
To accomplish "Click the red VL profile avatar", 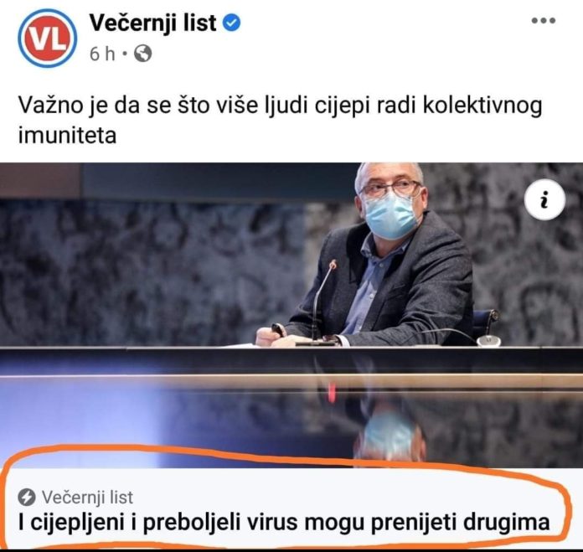I will pyautogui.click(x=47, y=39).
